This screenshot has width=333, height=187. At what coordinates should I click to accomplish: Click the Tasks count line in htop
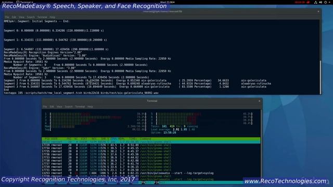coord(174,127)
